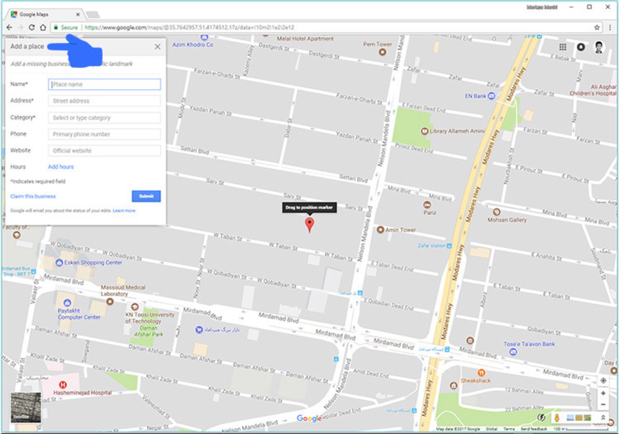This screenshot has width=620, height=434.
Task: Open the Learn more link
Action: 124,211
